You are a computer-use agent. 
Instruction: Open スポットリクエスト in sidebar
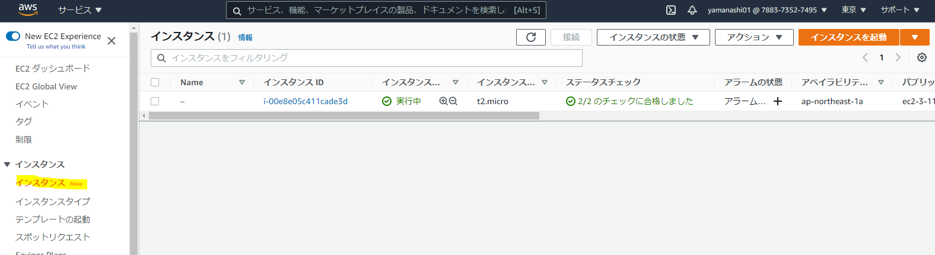(53, 237)
